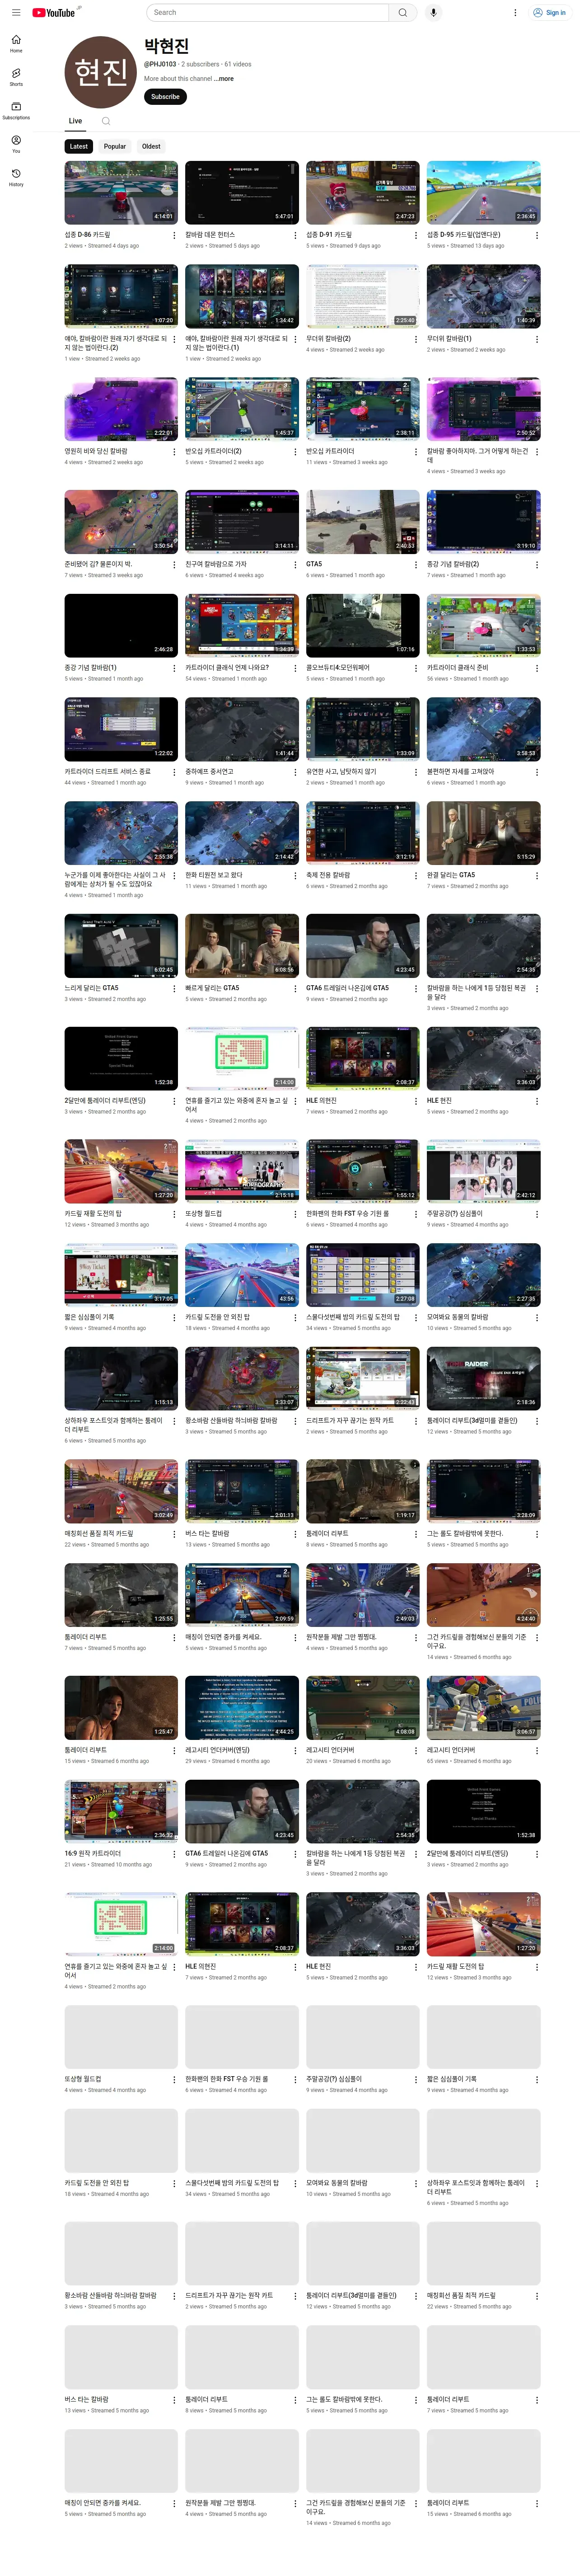The width and height of the screenshot is (580, 2576).
Task: Subscribe to the 박현진 channel
Action: tap(165, 97)
